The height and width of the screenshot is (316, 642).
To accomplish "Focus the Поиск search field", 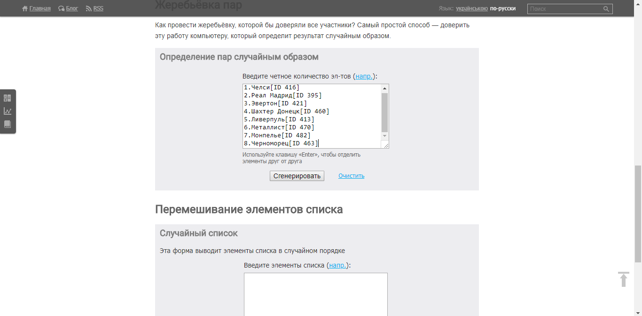I will click(x=565, y=9).
